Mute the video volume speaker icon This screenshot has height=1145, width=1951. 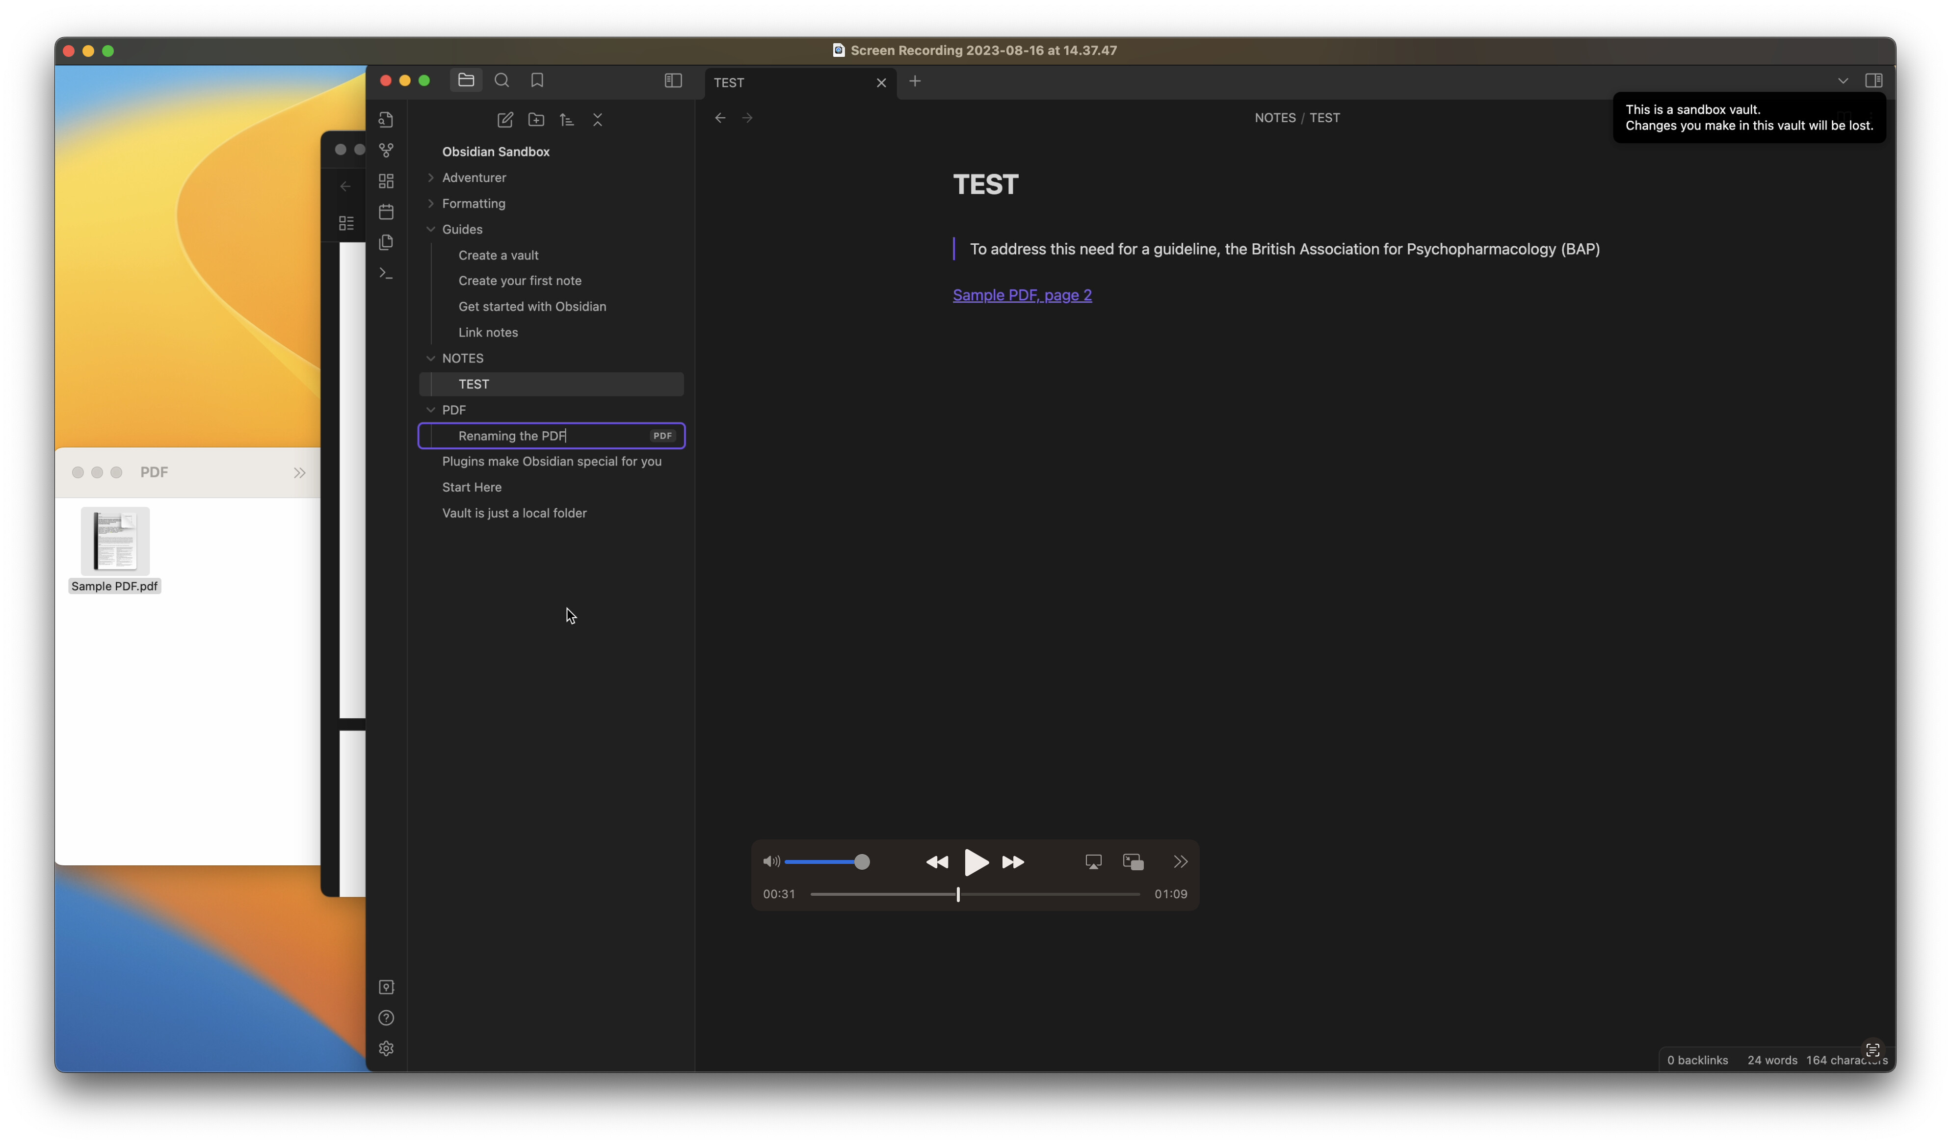point(771,861)
